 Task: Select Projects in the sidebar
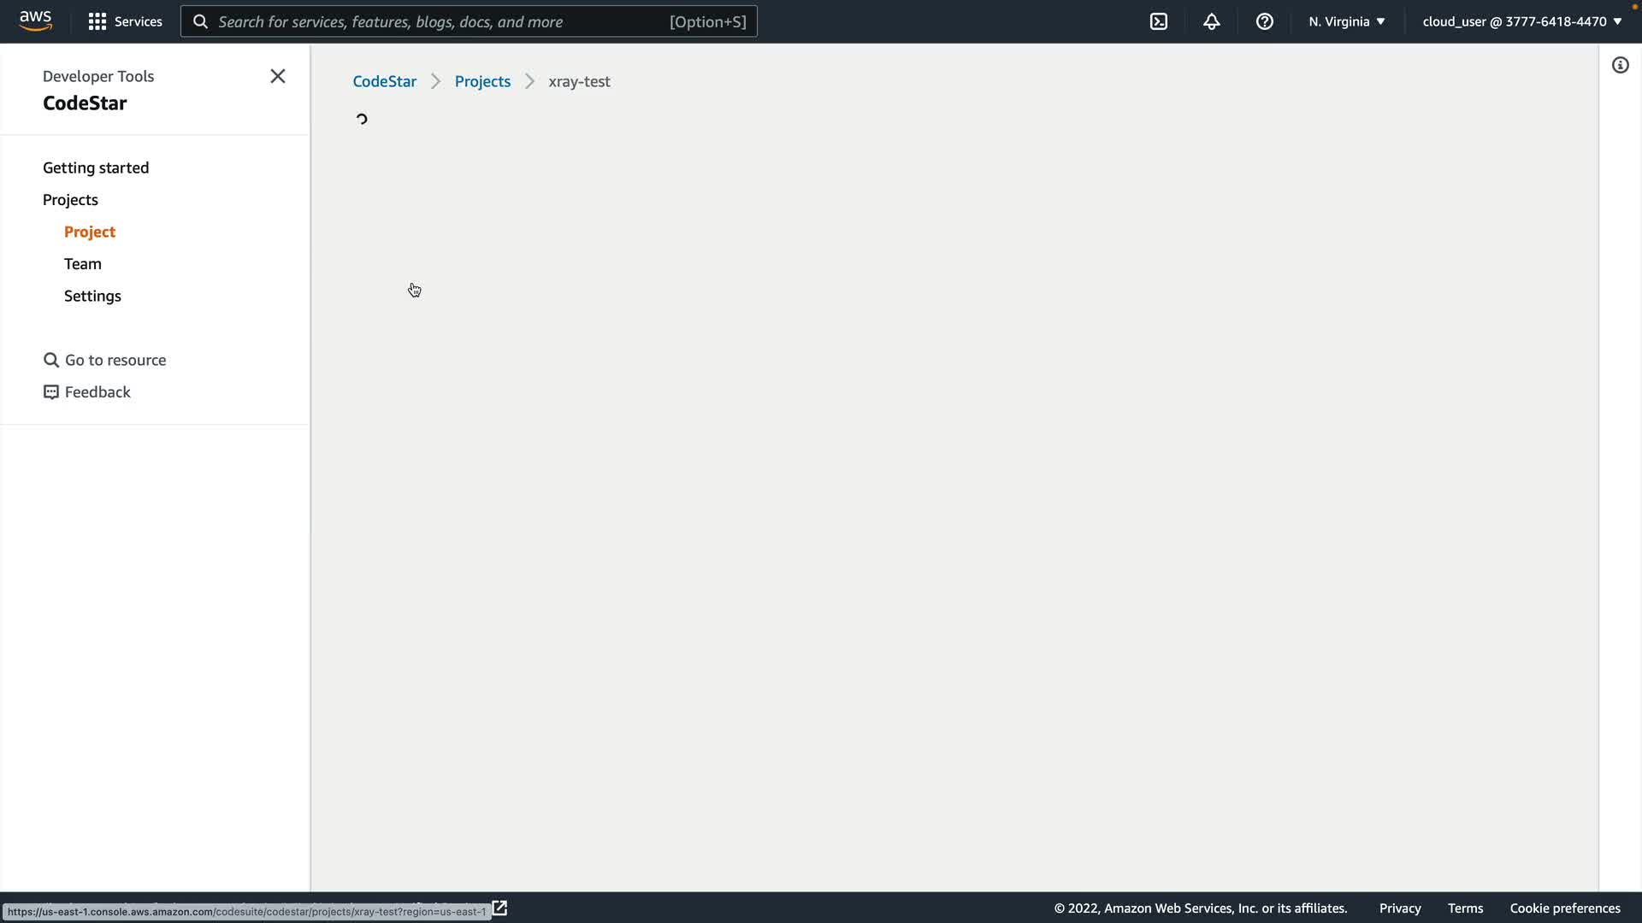(x=70, y=199)
